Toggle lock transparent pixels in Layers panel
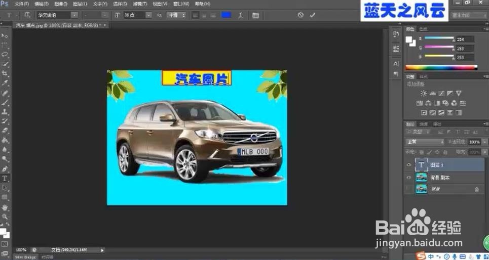Viewport: 489px width, 260px height. [x=421, y=152]
